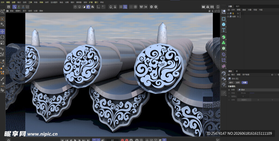The height and width of the screenshot is (141, 279).
Task: Open the viewport 摄像机 menu
Action: (18, 11)
